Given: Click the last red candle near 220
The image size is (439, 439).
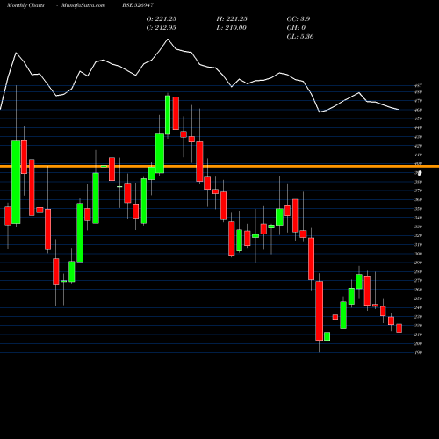Looking at the screenshot, I should (x=399, y=328).
